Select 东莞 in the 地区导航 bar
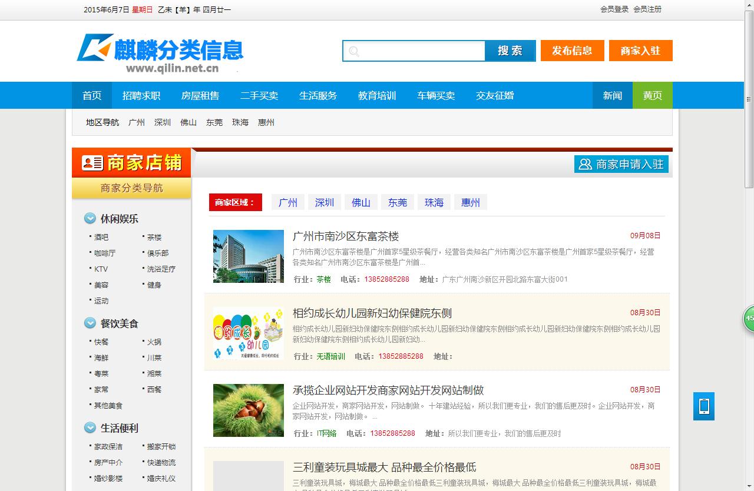The height and width of the screenshot is (491, 754). [x=214, y=122]
